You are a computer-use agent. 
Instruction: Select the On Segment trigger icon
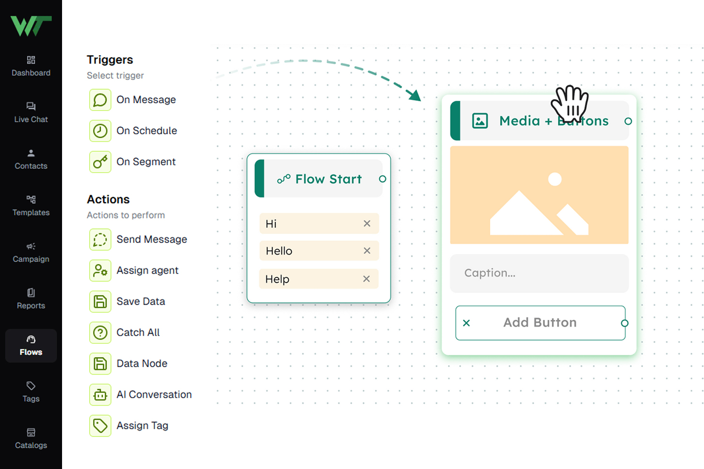click(100, 162)
